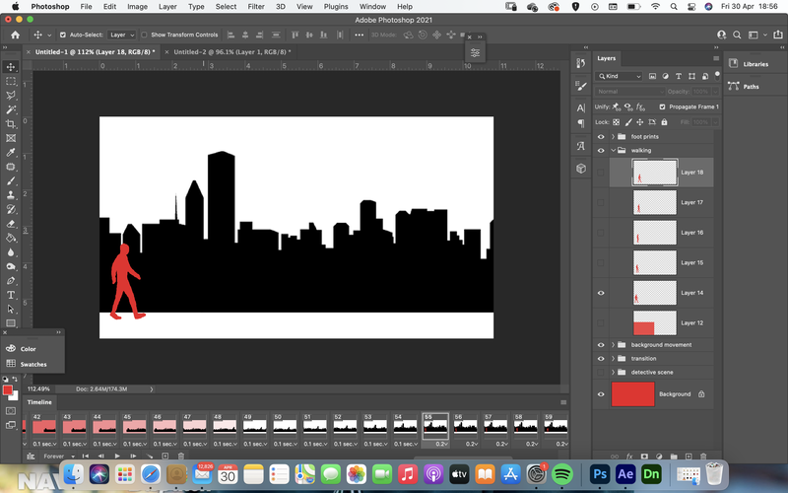This screenshot has width=788, height=493.
Task: Select the Magic Wand tool
Action: pyautogui.click(x=11, y=109)
